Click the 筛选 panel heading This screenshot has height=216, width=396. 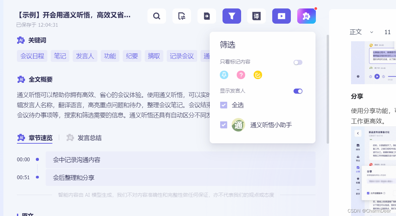pos(228,45)
